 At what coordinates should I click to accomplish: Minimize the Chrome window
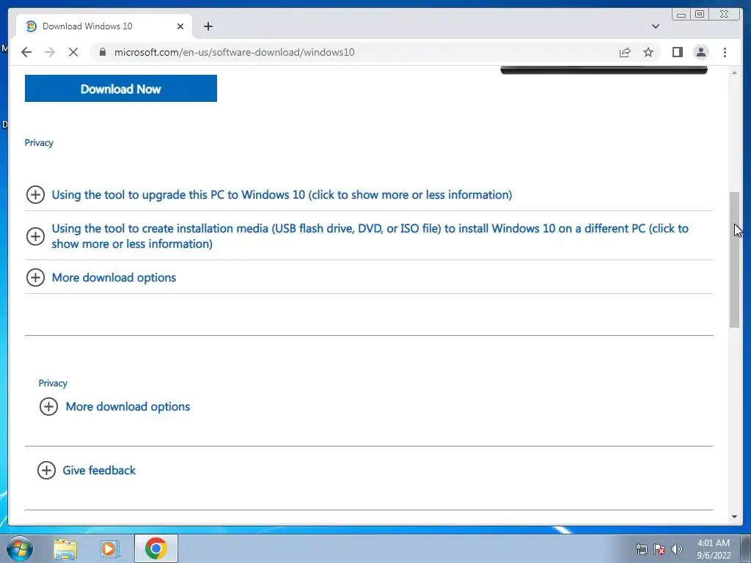(x=681, y=15)
